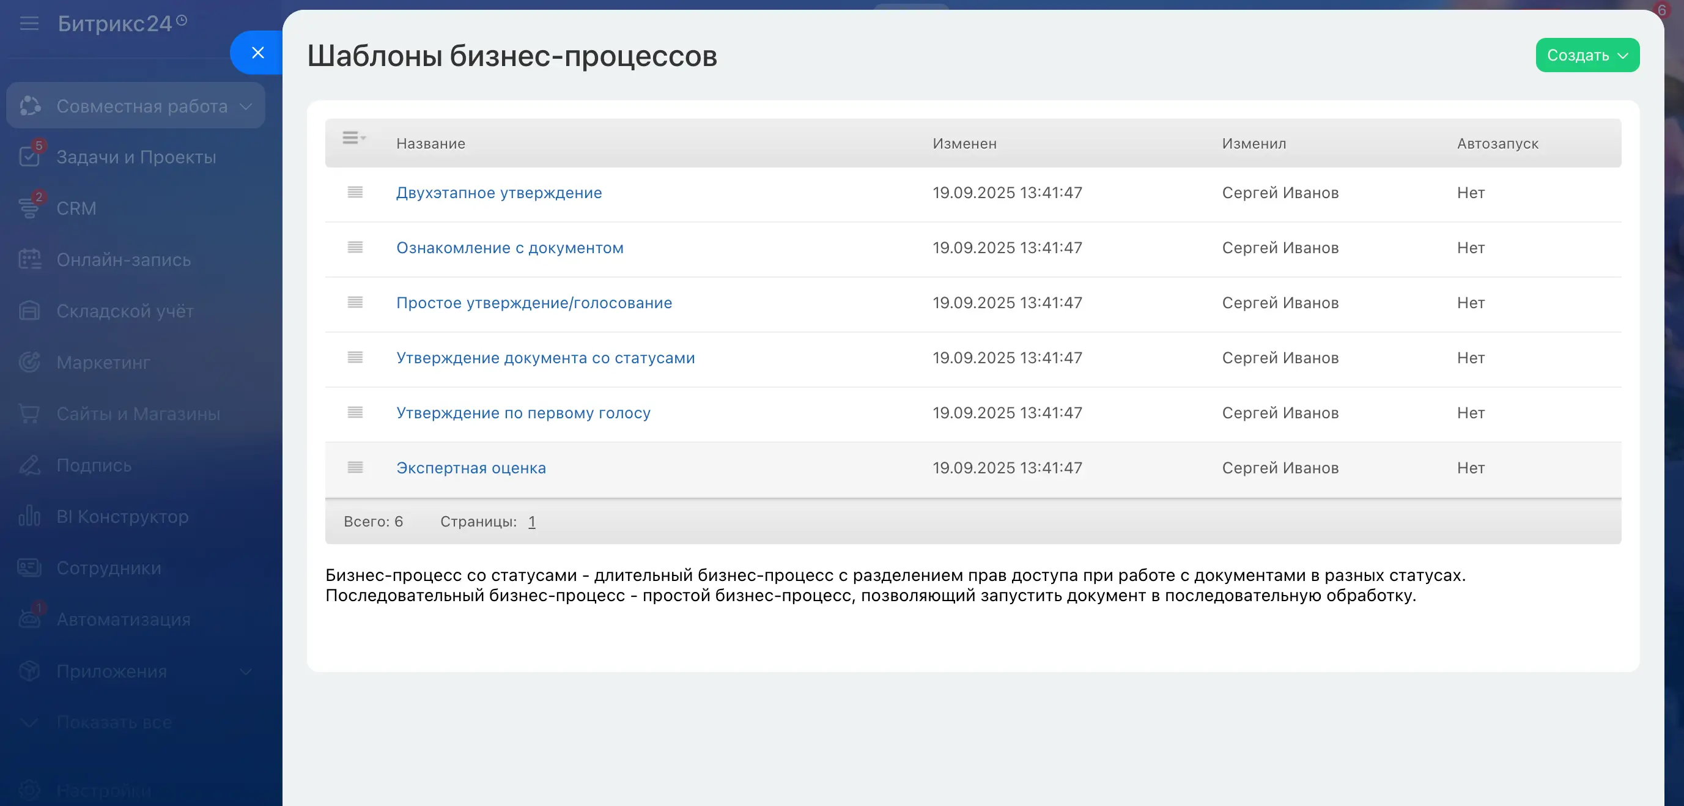
Task: Click the hamburger menu next to Битрикс24
Action: (28, 23)
